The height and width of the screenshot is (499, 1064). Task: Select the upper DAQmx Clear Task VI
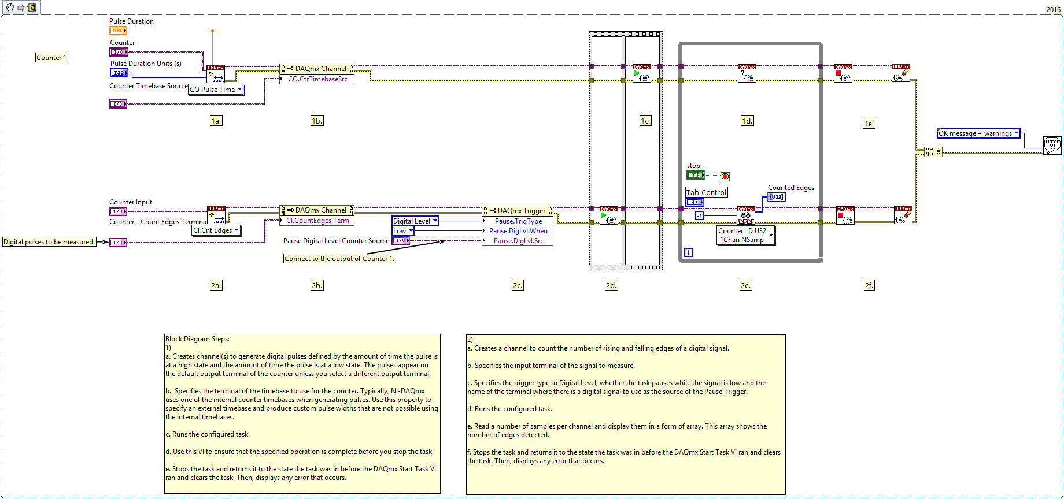(x=901, y=73)
